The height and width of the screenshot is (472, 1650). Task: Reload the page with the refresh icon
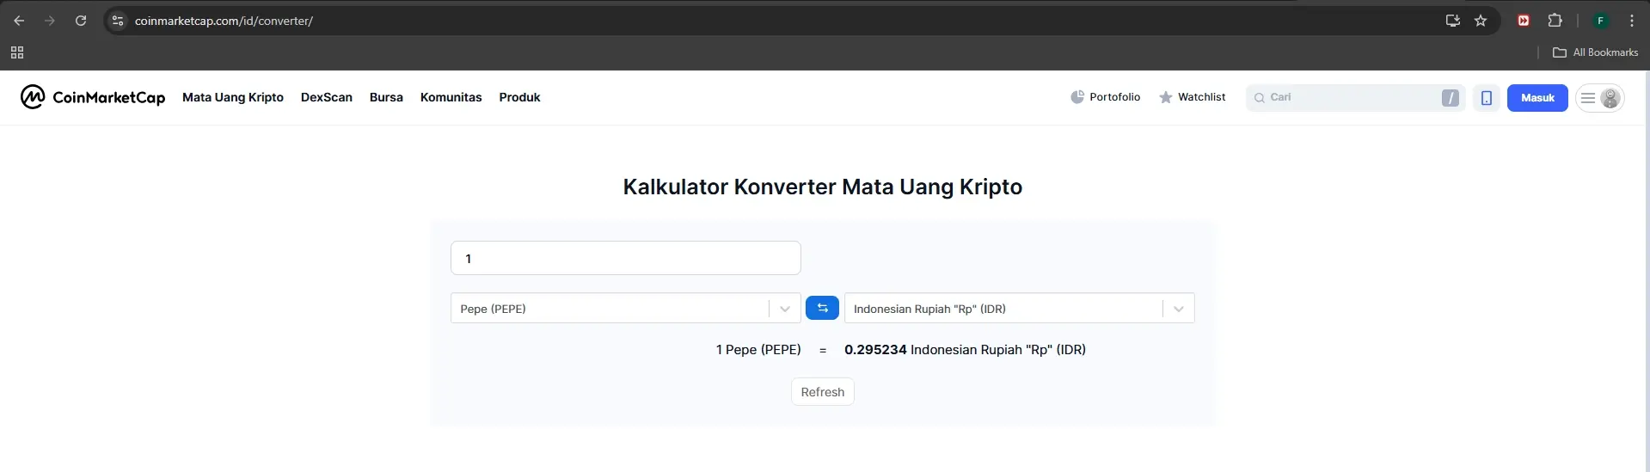[81, 21]
